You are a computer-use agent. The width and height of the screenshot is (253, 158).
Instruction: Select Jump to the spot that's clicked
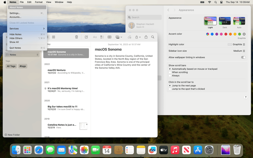click(x=170, y=89)
